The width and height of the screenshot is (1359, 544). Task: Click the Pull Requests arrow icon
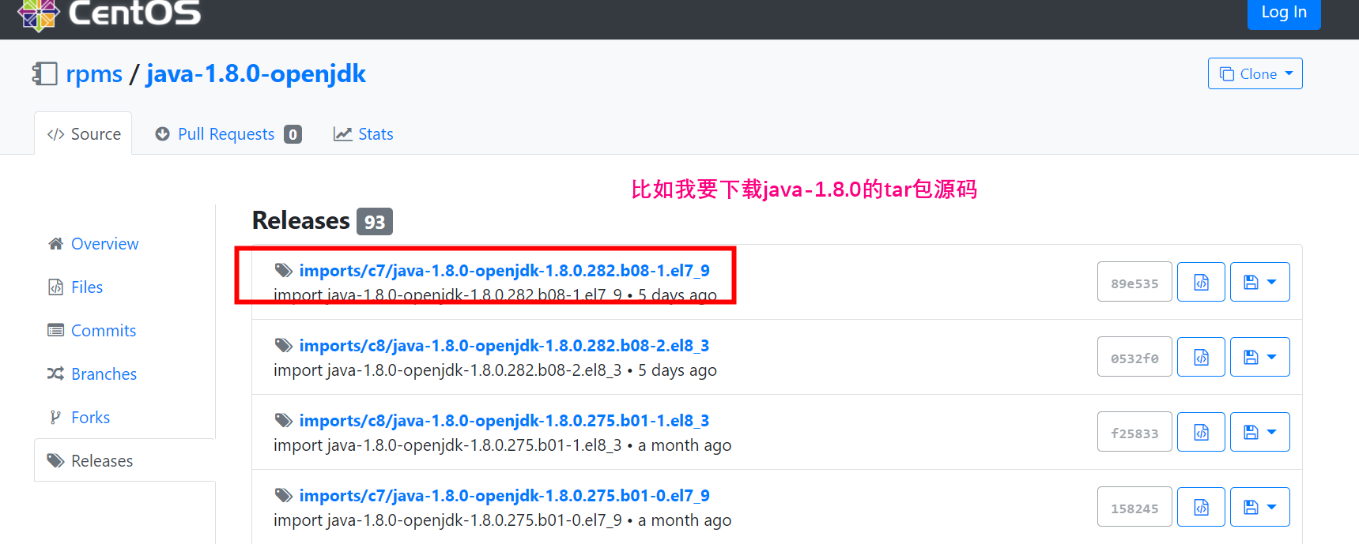[163, 134]
